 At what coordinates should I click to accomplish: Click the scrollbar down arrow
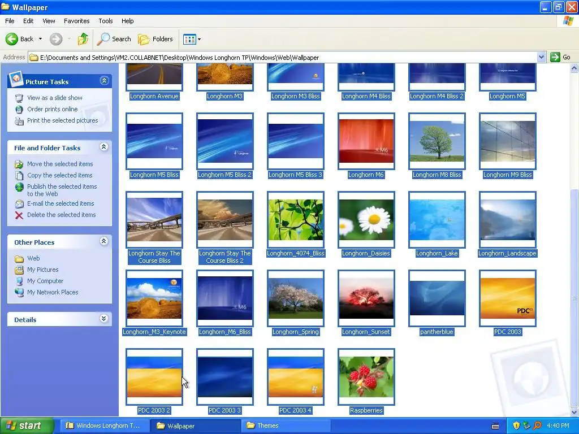coord(574,412)
